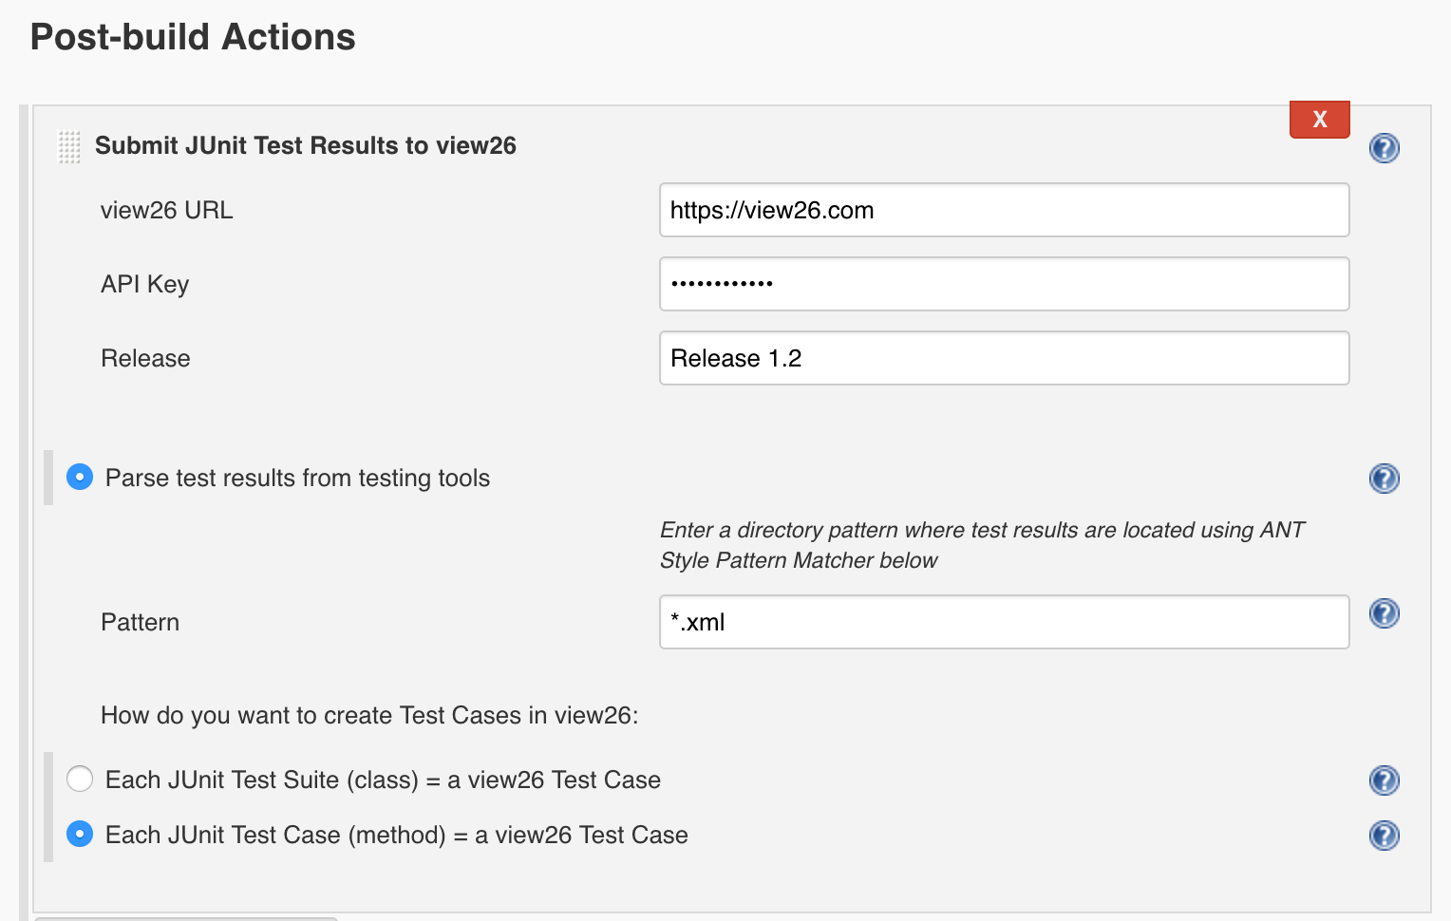Open help for Submit JUnit Test Results section
1451x921 pixels.
pyautogui.click(x=1384, y=148)
